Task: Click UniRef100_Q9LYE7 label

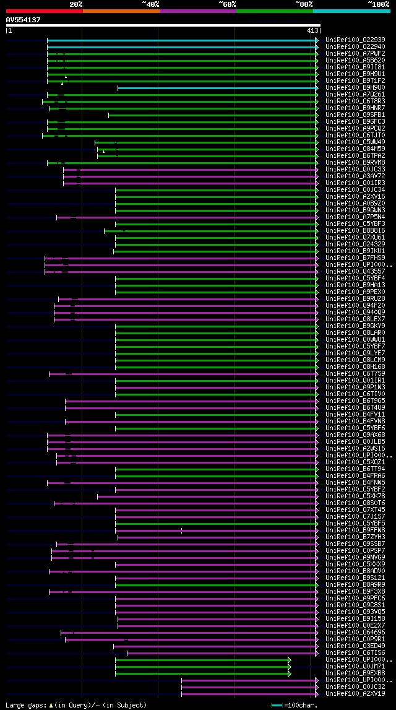Action: (x=355, y=353)
